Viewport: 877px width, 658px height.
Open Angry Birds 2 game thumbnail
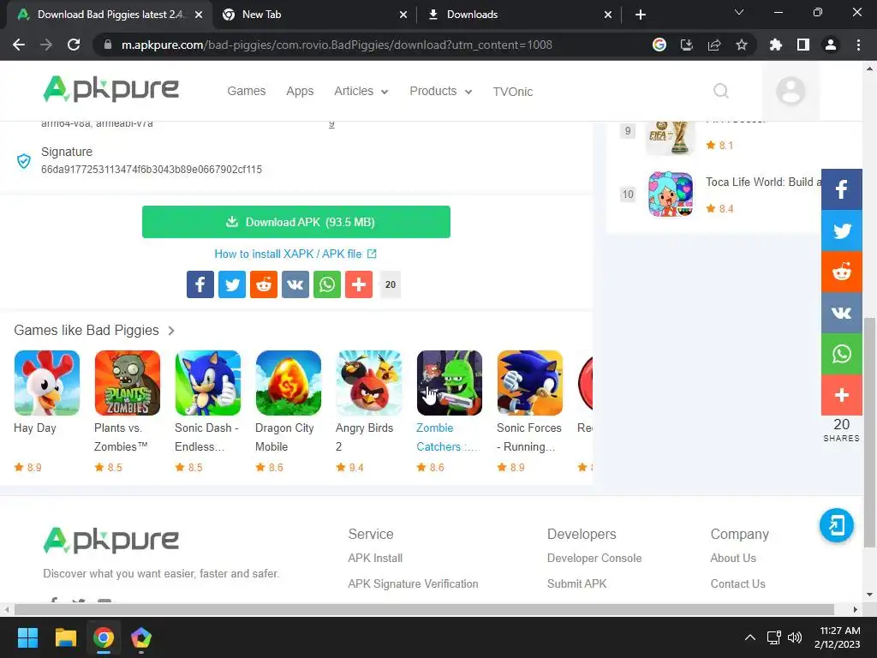click(369, 383)
